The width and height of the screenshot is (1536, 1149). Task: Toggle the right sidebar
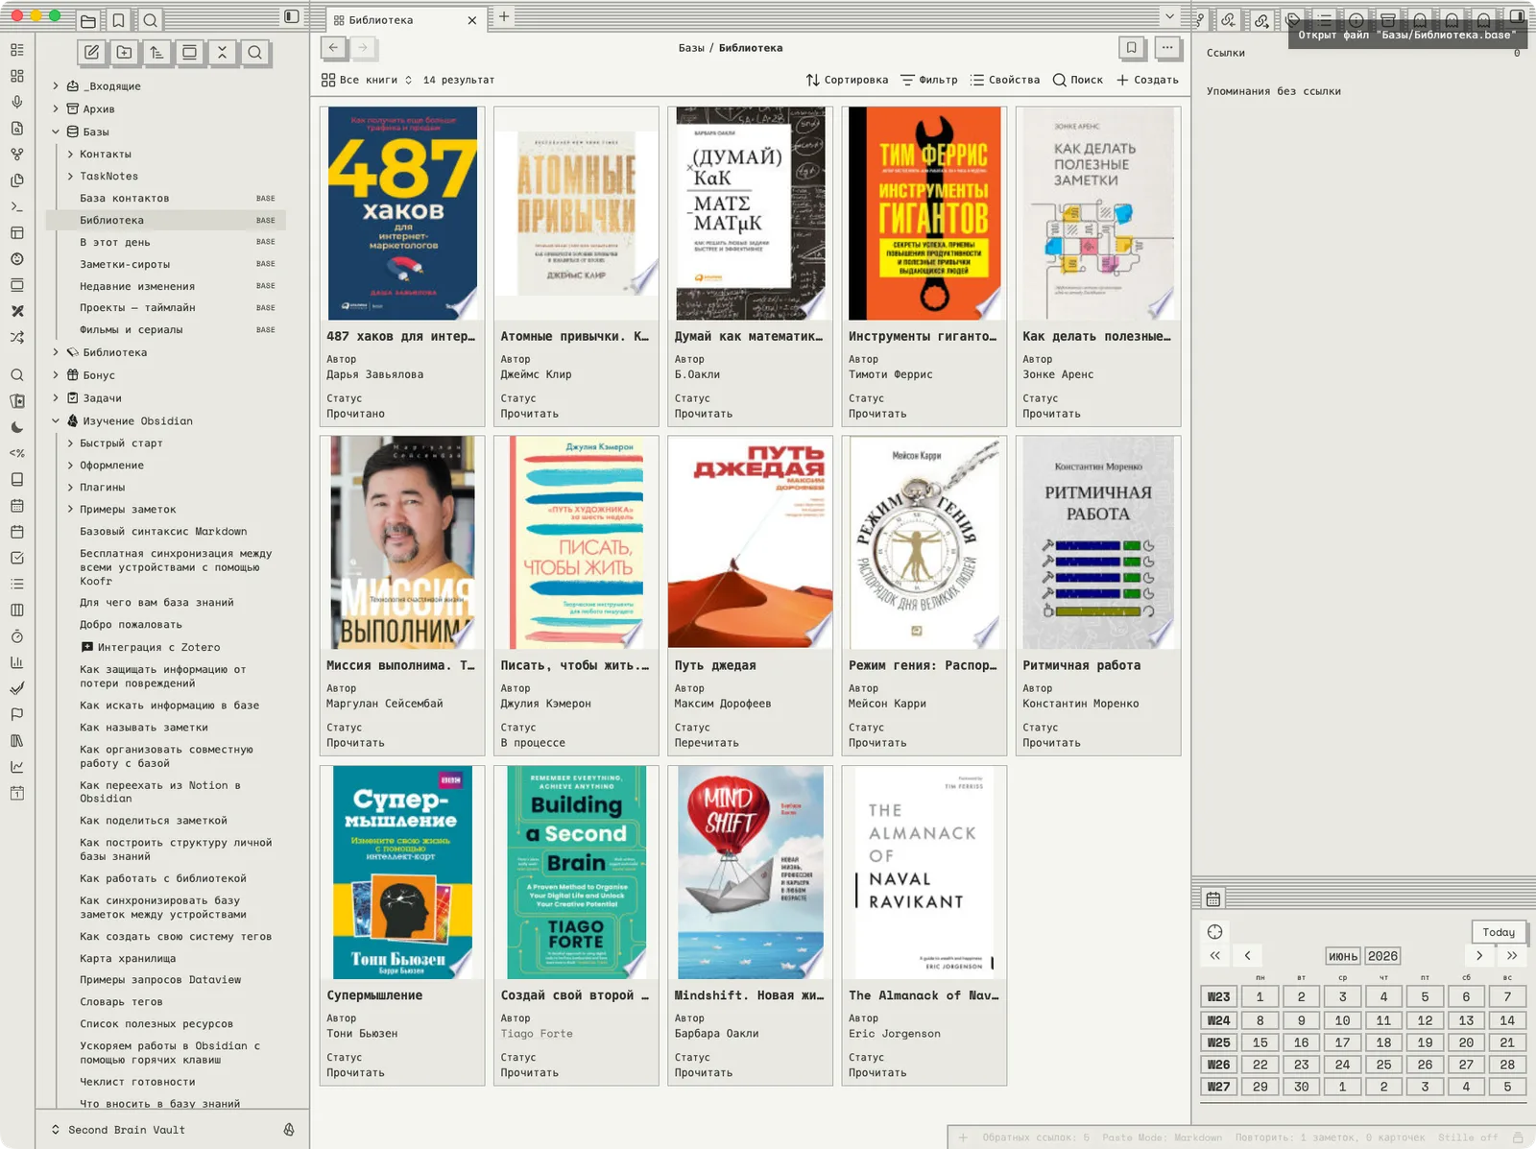tap(1517, 16)
